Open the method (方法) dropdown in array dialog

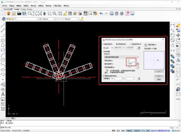(121, 57)
